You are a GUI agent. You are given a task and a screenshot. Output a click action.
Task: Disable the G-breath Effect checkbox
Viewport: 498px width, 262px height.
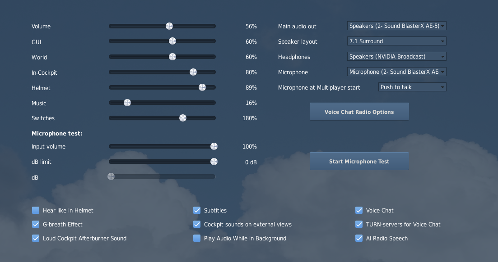tap(36, 224)
